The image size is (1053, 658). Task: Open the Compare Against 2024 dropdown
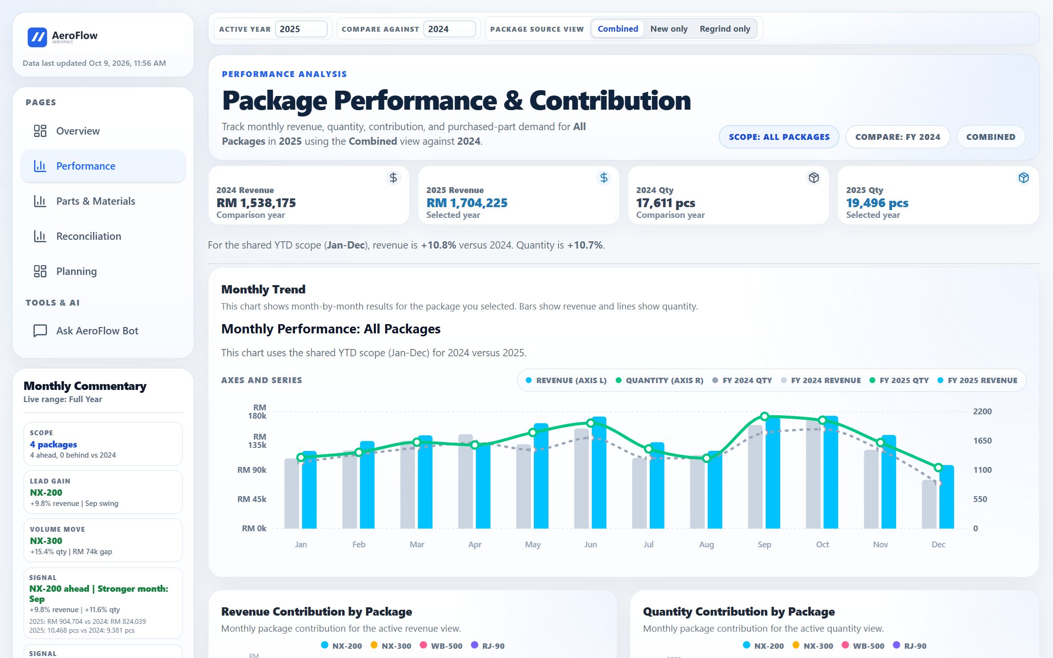pos(449,29)
